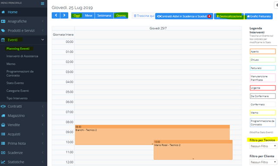Click the Magazzino truck icon
The width and height of the screenshot is (278, 166).
coord(3,116)
